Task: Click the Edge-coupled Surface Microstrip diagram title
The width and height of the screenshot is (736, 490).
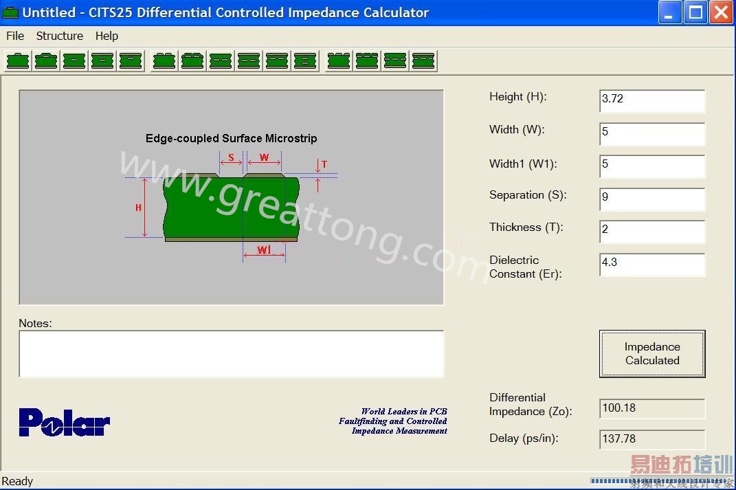Action: pyautogui.click(x=232, y=138)
